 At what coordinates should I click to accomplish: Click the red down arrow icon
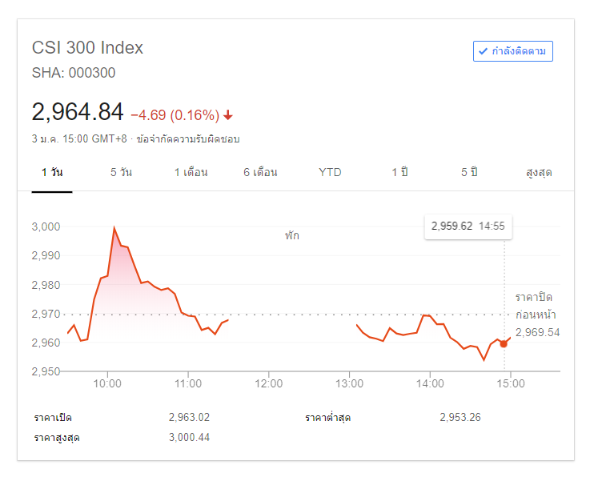[x=228, y=114]
